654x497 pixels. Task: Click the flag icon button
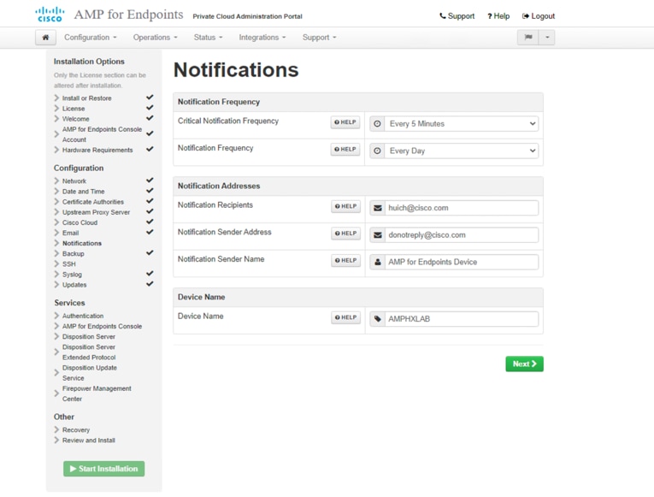[x=528, y=38]
